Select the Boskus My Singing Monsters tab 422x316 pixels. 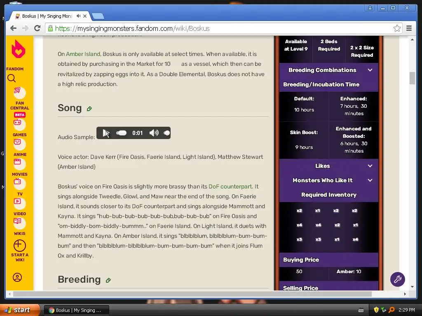pyautogui.click(x=47, y=16)
